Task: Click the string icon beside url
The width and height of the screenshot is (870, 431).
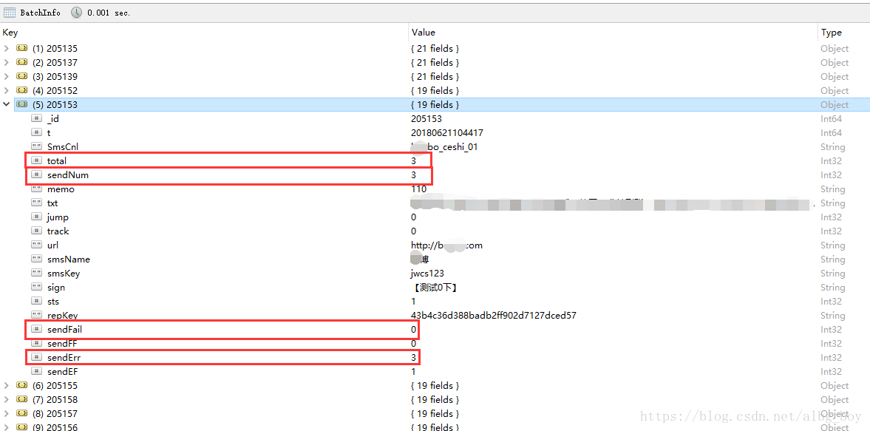Action: pyautogui.click(x=37, y=245)
